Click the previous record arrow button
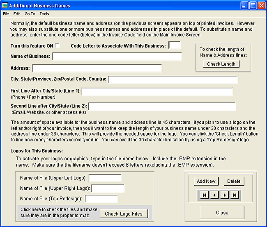Image resolution: width=267 pixels, height=227 pixels. point(214,195)
